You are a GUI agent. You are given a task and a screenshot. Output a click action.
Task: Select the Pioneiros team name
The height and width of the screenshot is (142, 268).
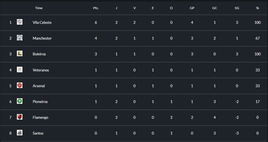point(40,102)
